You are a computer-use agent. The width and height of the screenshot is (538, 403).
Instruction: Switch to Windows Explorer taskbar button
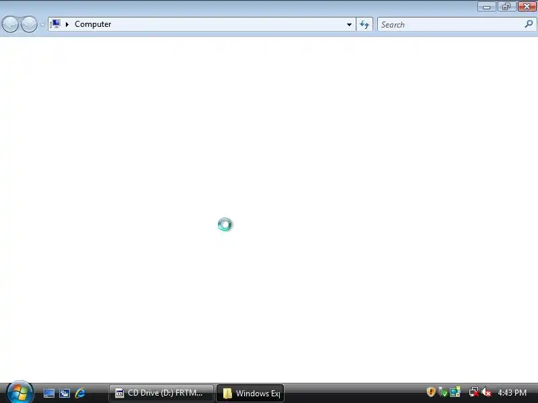click(x=250, y=393)
